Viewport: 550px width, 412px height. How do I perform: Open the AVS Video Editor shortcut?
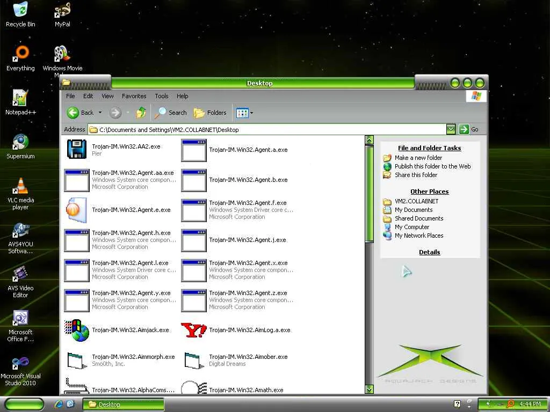click(20, 282)
